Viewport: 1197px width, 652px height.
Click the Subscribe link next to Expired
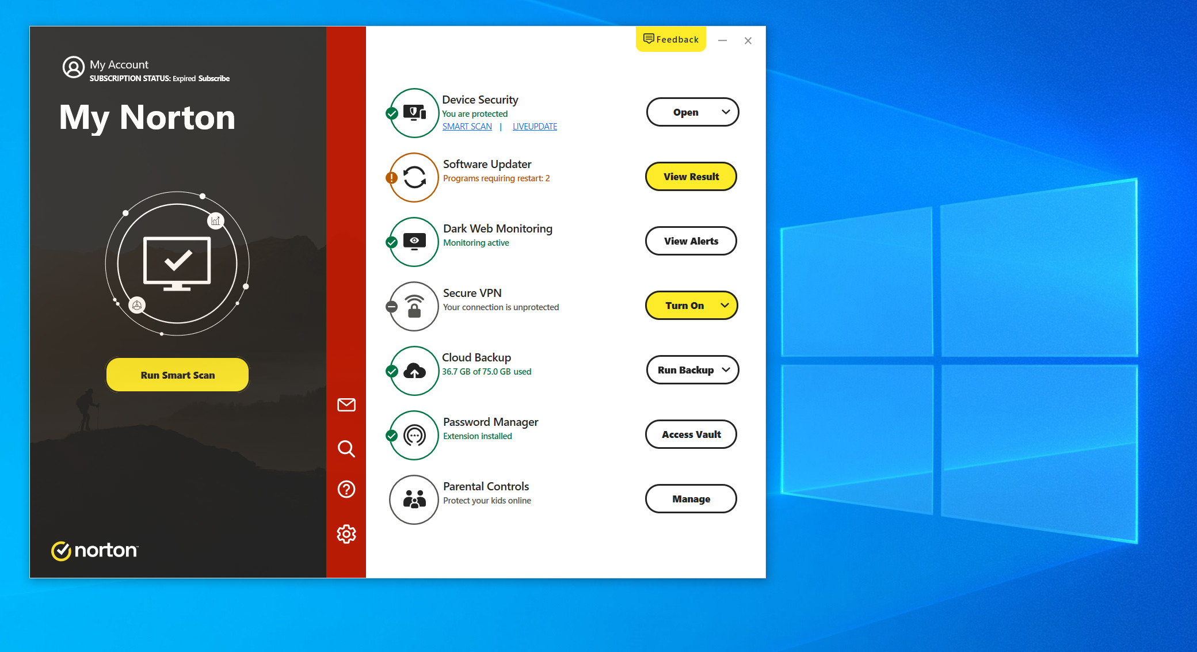pyautogui.click(x=214, y=79)
